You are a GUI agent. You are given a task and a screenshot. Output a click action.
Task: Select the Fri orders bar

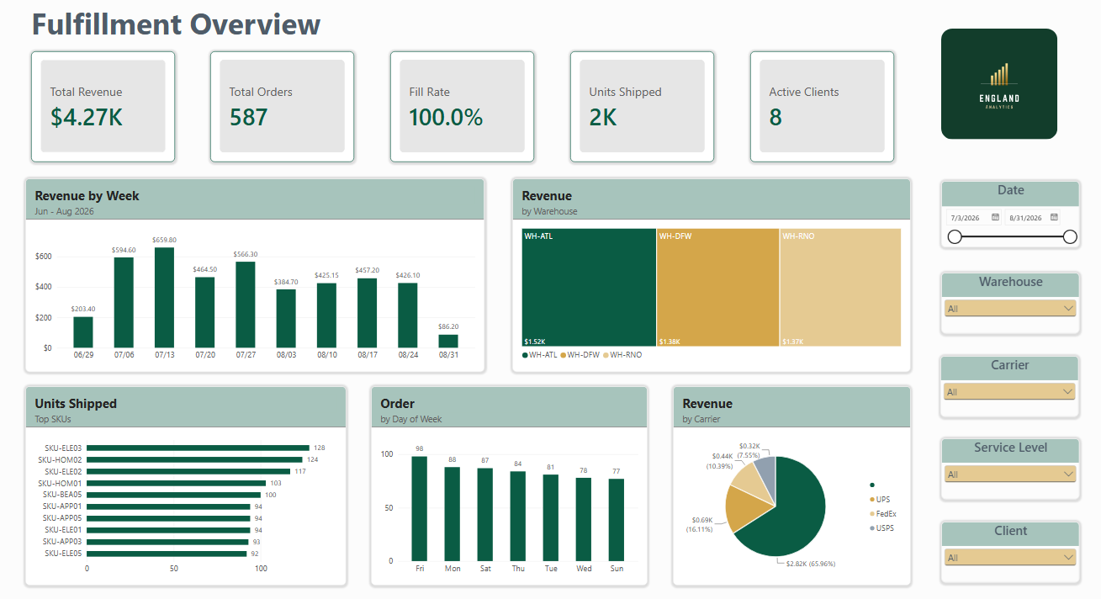pos(420,508)
